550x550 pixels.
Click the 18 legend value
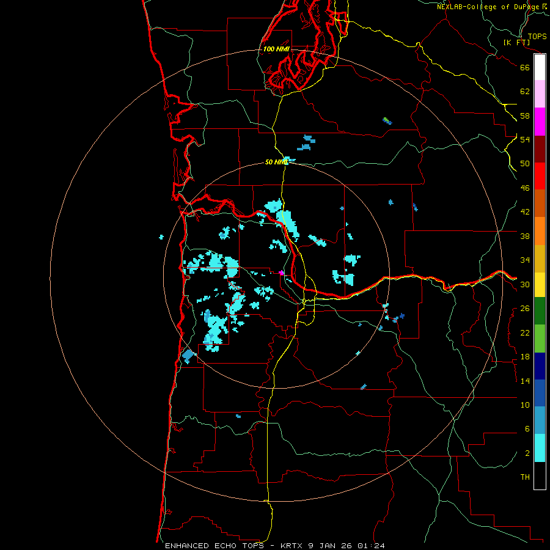pyautogui.click(x=525, y=357)
